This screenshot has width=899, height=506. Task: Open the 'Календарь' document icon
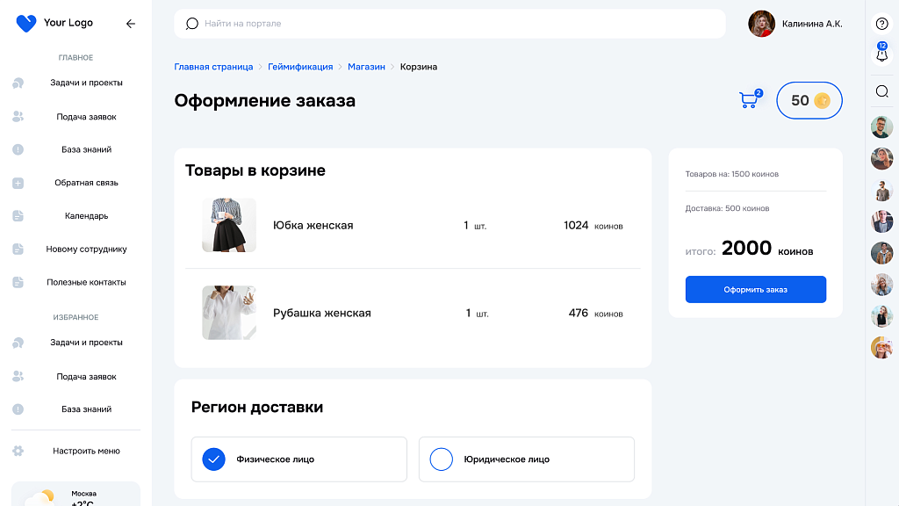point(18,215)
